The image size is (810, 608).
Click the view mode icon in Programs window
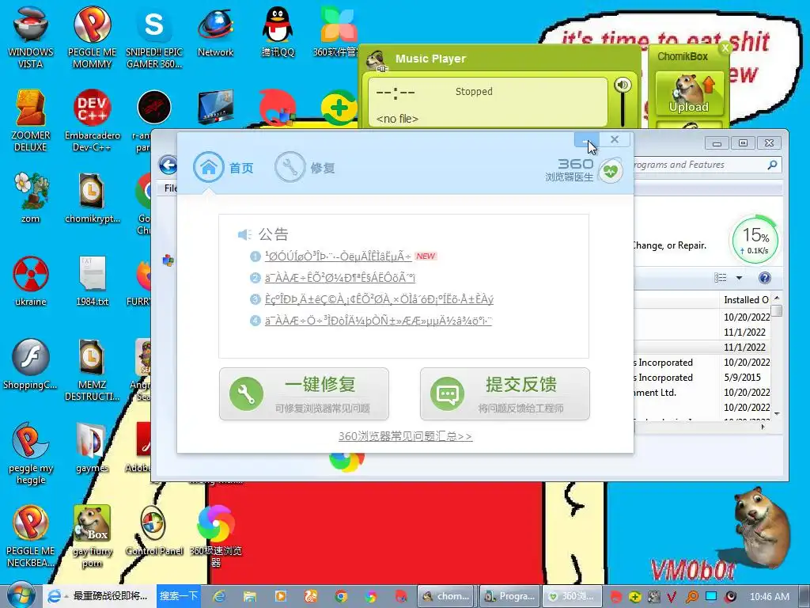click(720, 278)
